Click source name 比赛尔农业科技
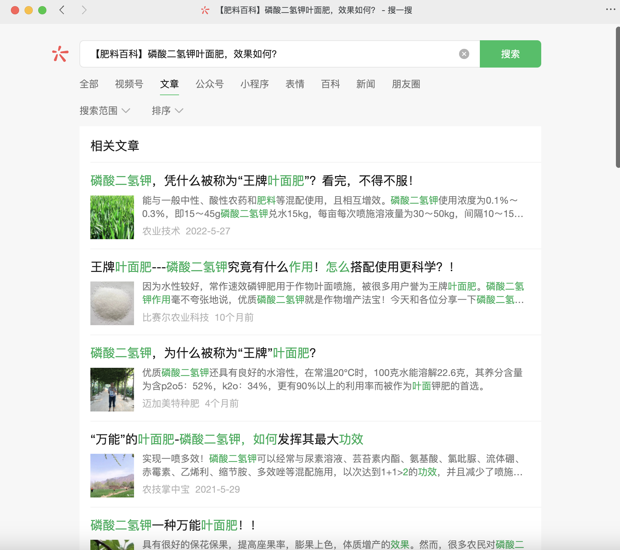Image resolution: width=620 pixels, height=550 pixels. tap(175, 317)
